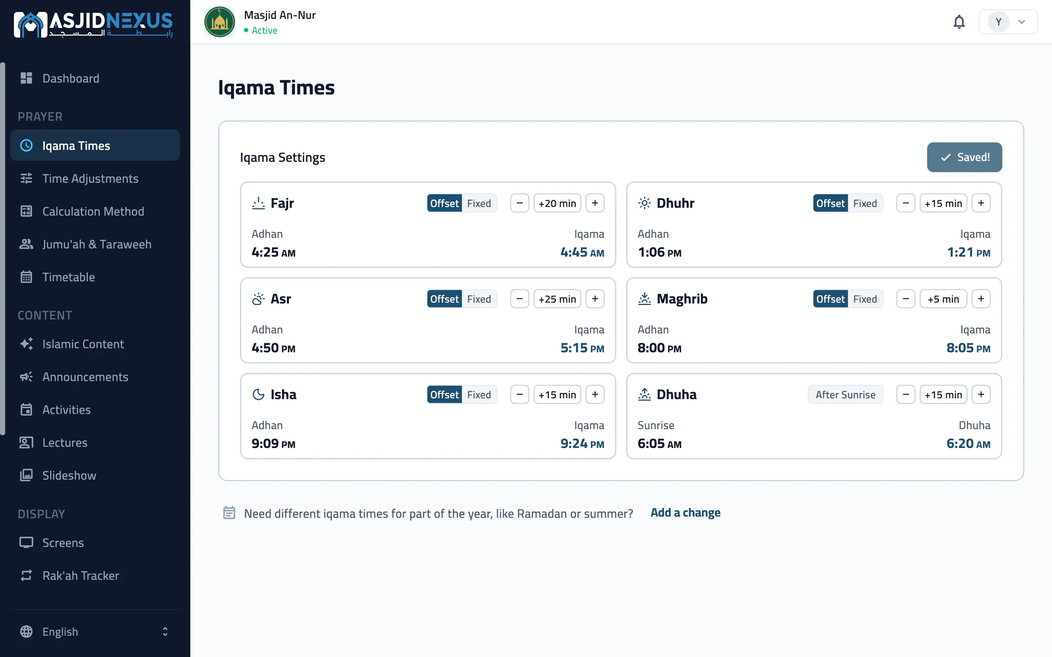
Task: Increase the Isha offset minutes
Action: pyautogui.click(x=595, y=394)
